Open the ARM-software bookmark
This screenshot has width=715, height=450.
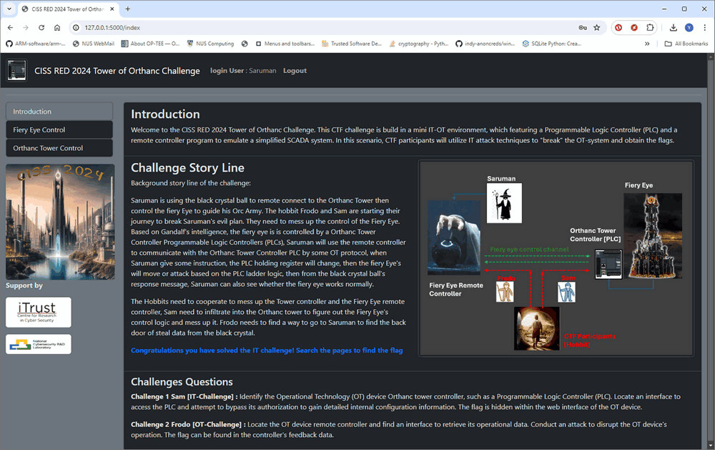[36, 44]
